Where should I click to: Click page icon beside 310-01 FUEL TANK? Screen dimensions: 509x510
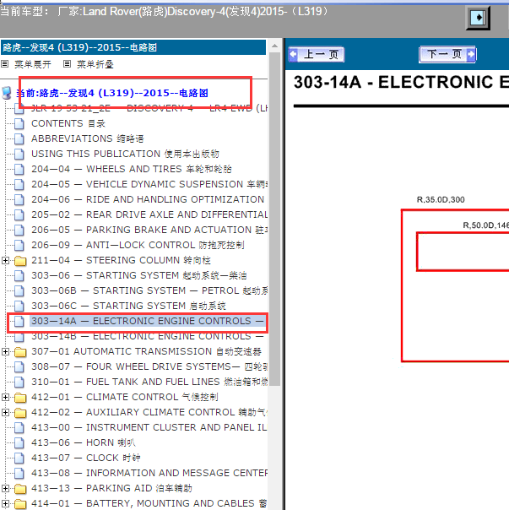(x=19, y=382)
